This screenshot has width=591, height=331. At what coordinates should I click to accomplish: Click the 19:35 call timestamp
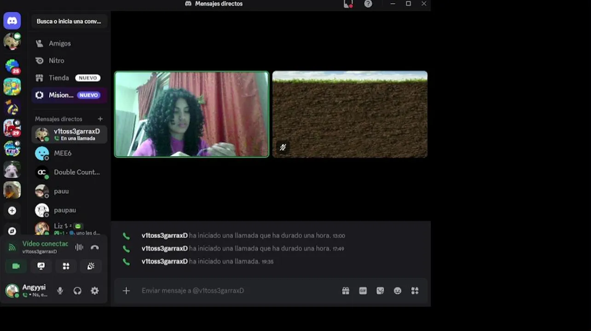pyautogui.click(x=267, y=262)
